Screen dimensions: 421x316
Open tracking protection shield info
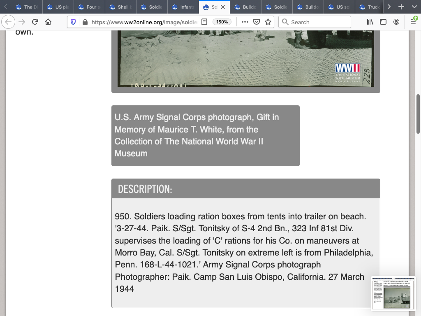click(x=73, y=22)
